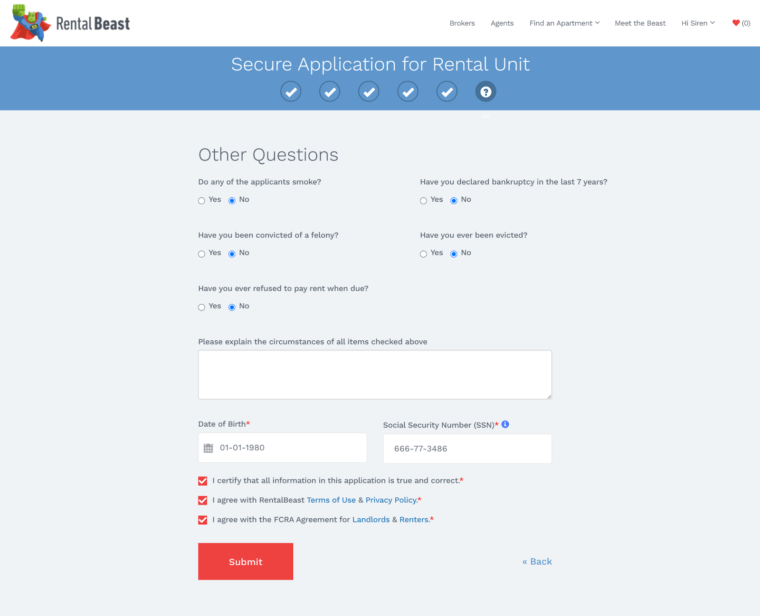
Task: Click the SSN info icon
Action: click(505, 424)
